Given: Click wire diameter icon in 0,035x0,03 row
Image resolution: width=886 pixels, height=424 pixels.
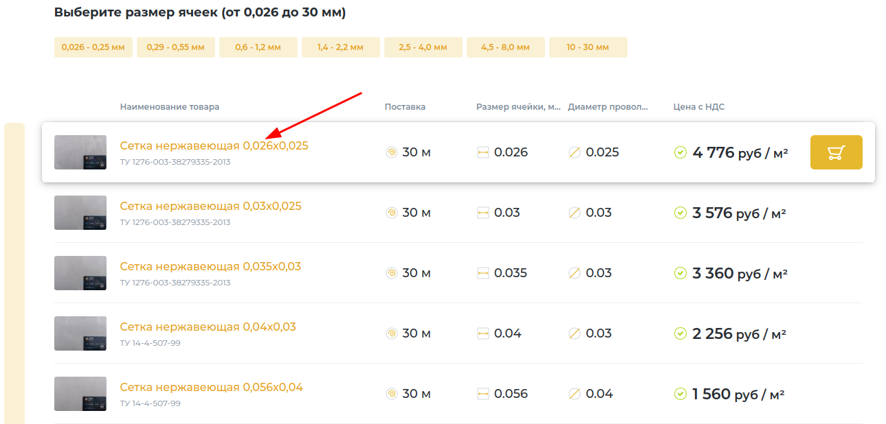Looking at the screenshot, I should click(x=575, y=273).
